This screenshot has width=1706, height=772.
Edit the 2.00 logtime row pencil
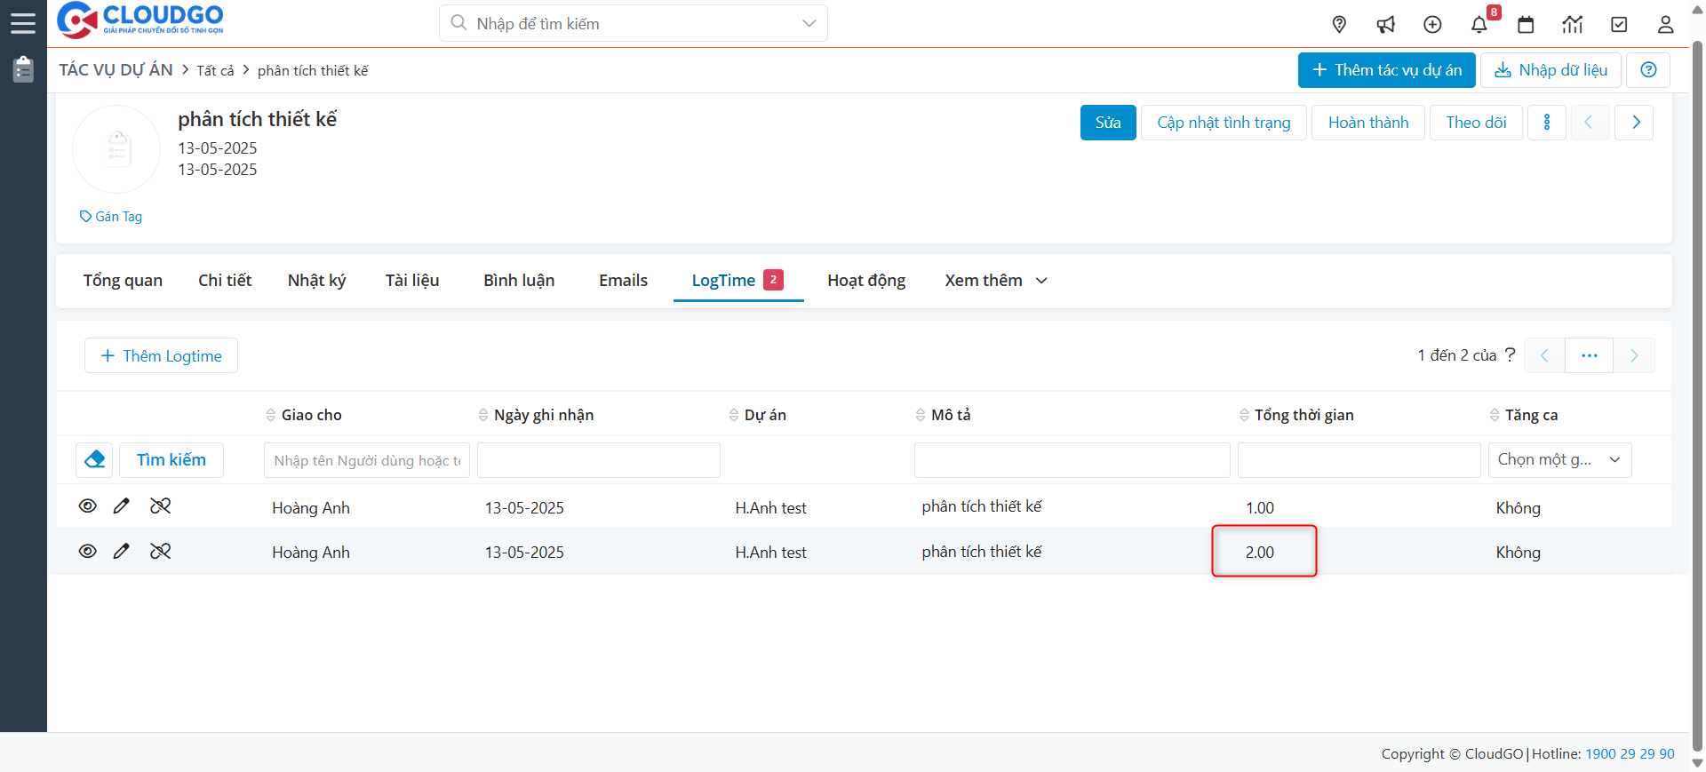click(x=122, y=552)
